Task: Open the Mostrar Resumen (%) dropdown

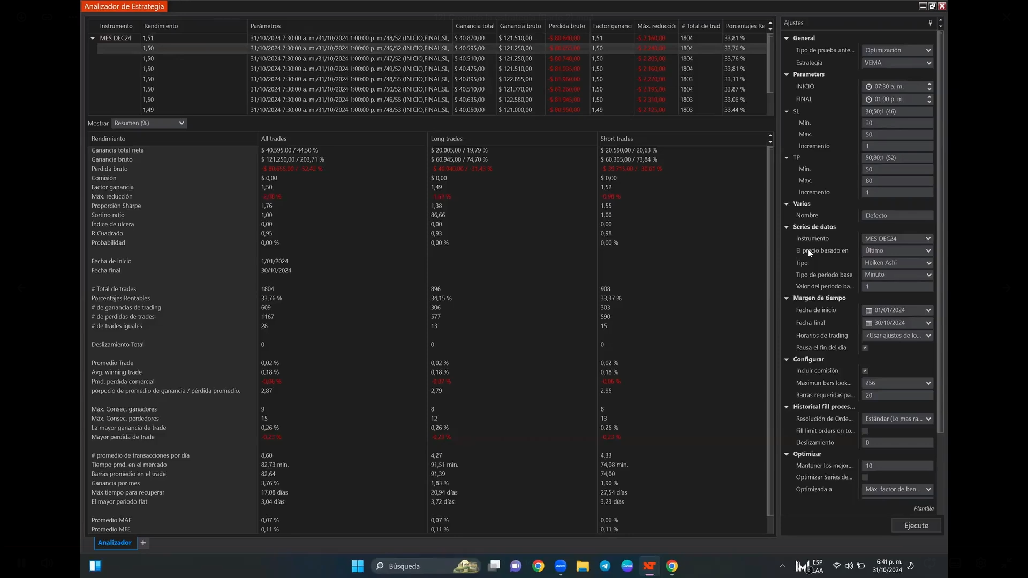Action: click(x=149, y=123)
